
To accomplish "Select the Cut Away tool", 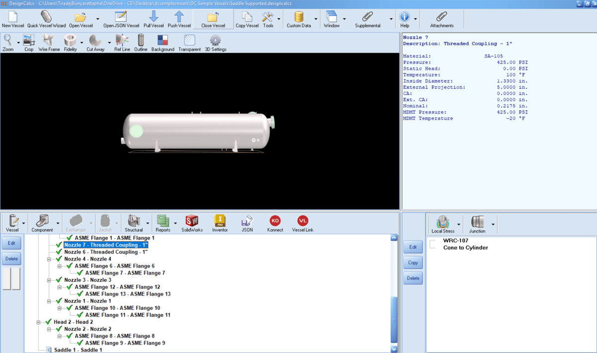I will coord(95,43).
